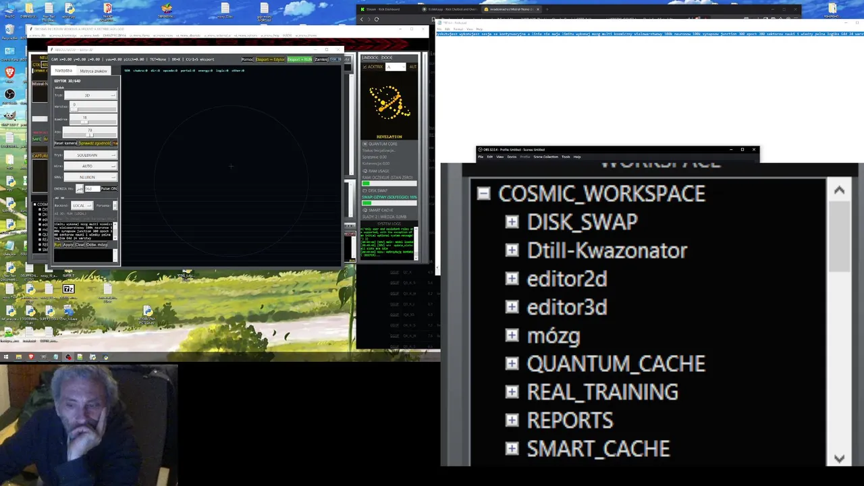This screenshot has width=864, height=486.
Task: Click the green Eksport + RUN button
Action: click(300, 59)
